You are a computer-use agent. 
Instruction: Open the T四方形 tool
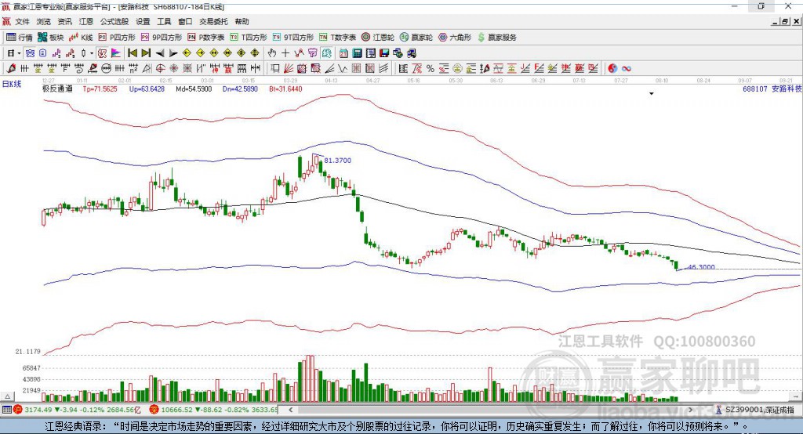click(x=249, y=38)
